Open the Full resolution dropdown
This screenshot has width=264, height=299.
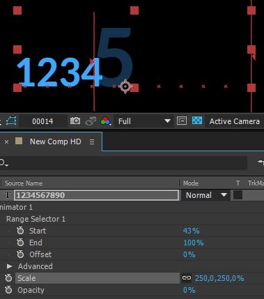click(x=144, y=121)
